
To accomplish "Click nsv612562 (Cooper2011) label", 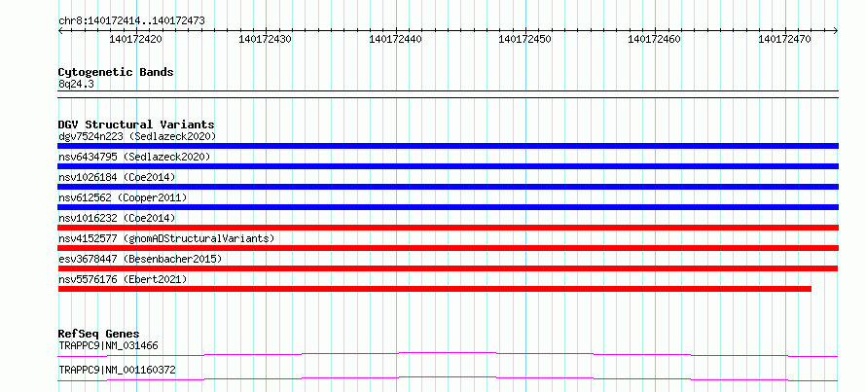I will 123,197.
